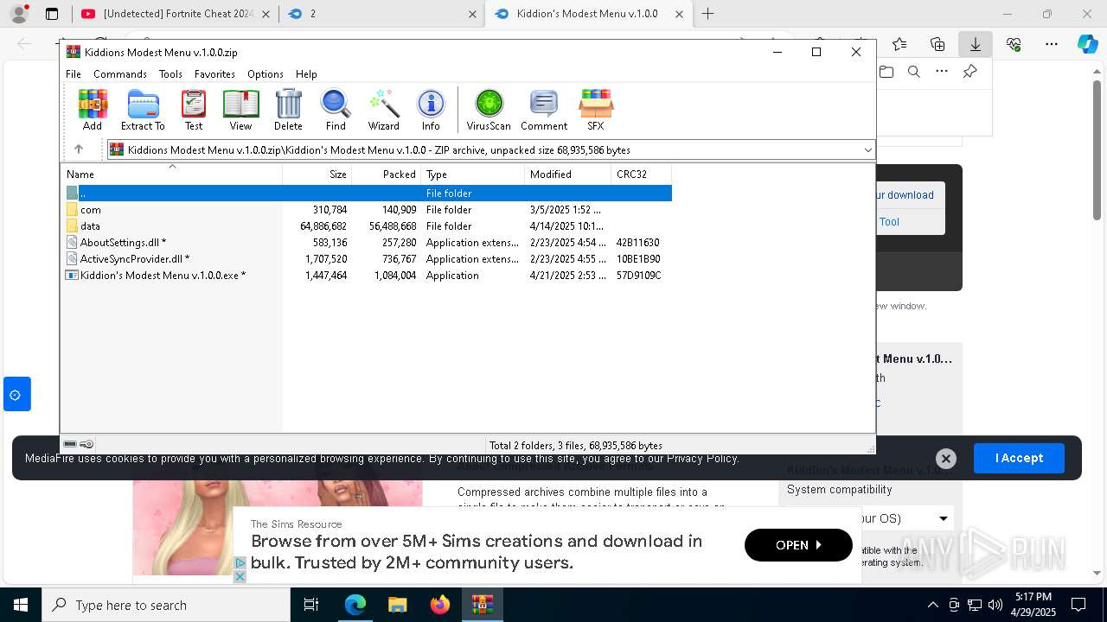Click the taskbar search box
The image size is (1107, 622).
(166, 605)
